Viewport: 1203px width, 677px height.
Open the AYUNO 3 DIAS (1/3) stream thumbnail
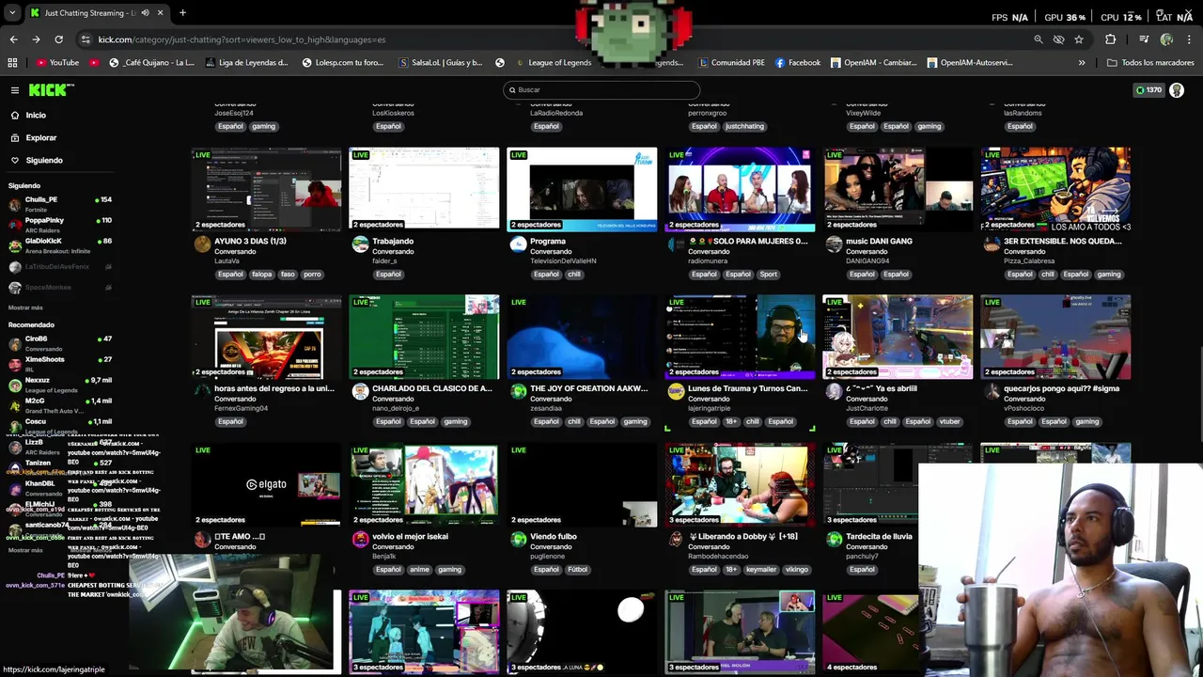click(266, 189)
